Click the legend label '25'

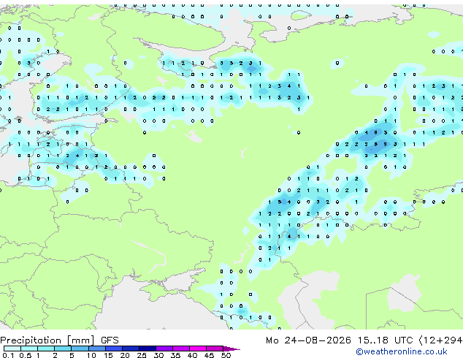[x=142, y=355]
